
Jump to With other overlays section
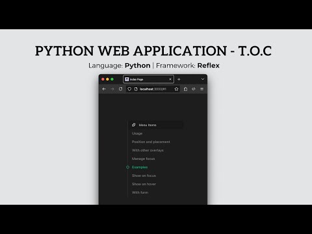(x=148, y=150)
